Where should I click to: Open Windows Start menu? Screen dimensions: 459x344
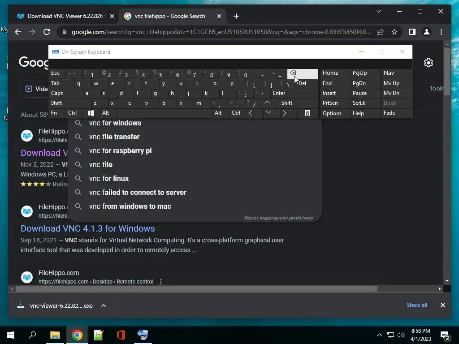coord(11,335)
